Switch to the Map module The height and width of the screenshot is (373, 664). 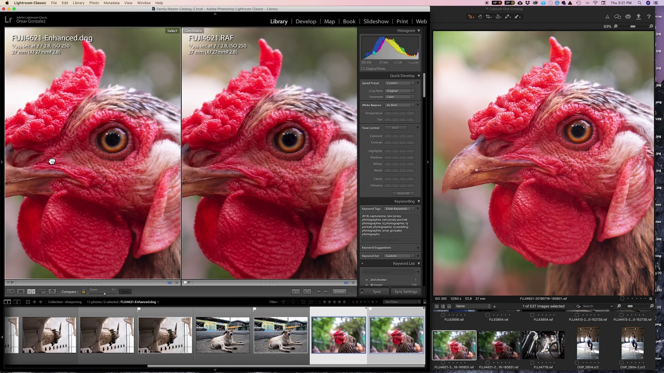(x=329, y=21)
